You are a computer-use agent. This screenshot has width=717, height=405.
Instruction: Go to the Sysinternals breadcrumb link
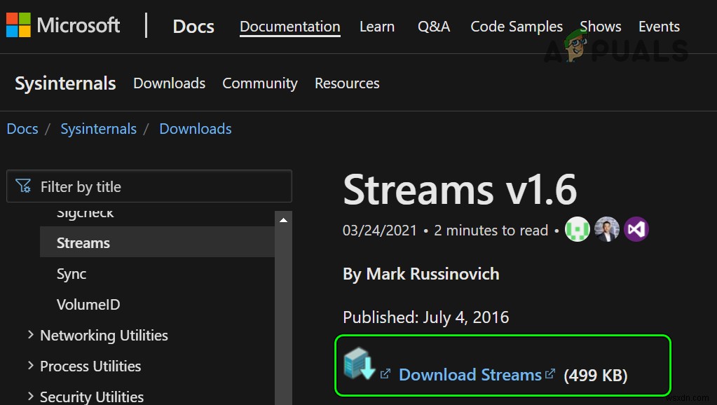(98, 129)
